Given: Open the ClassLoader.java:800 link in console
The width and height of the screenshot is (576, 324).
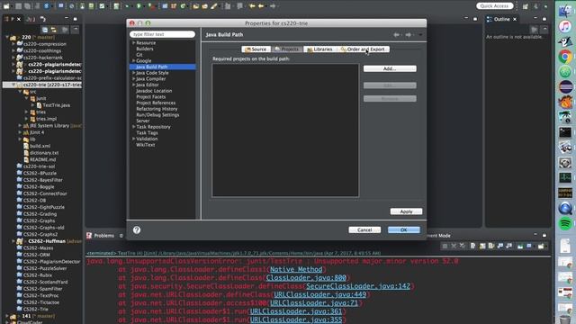Looking at the screenshot, I should 306,278.
